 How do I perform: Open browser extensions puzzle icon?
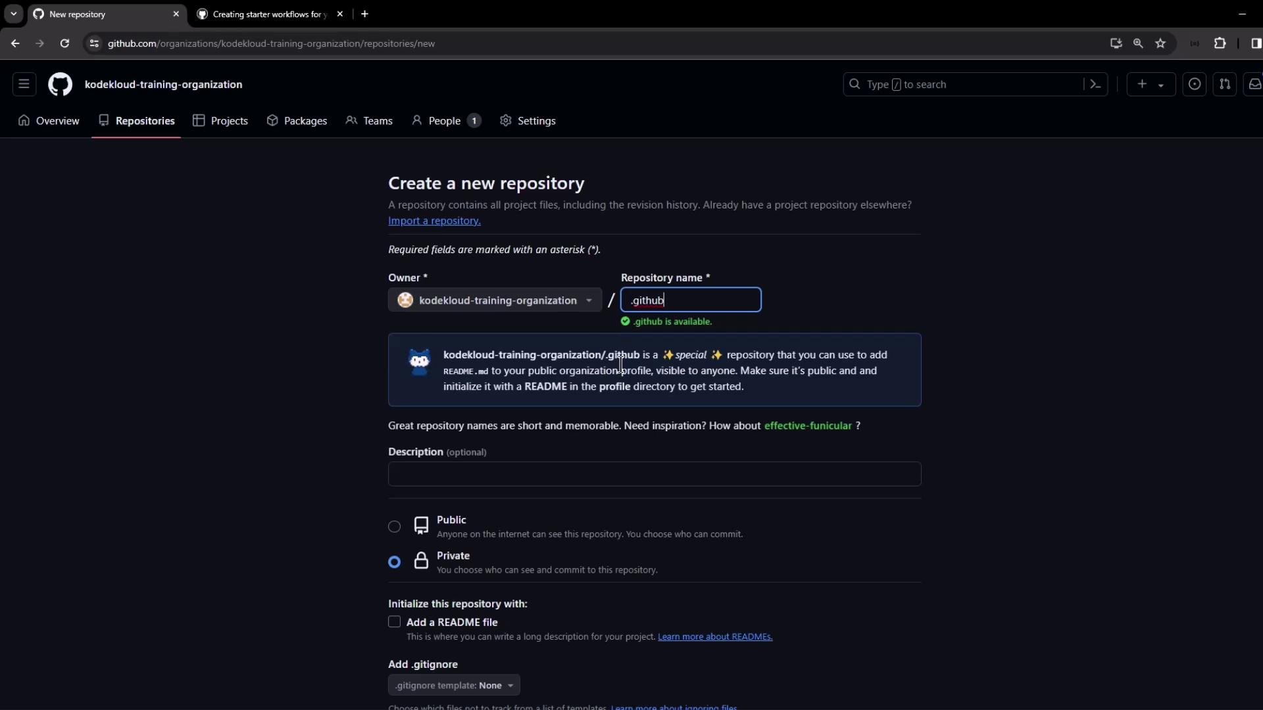pyautogui.click(x=1220, y=43)
